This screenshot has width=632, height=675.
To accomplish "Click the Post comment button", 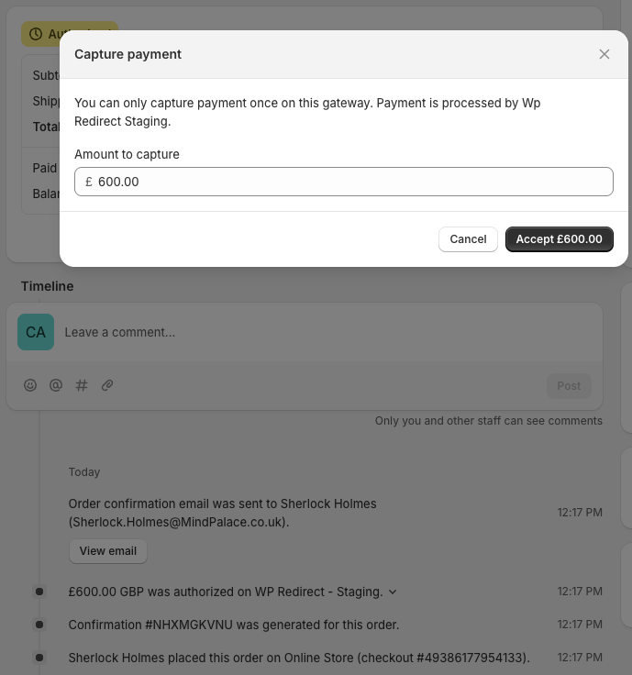I will 569,385.
